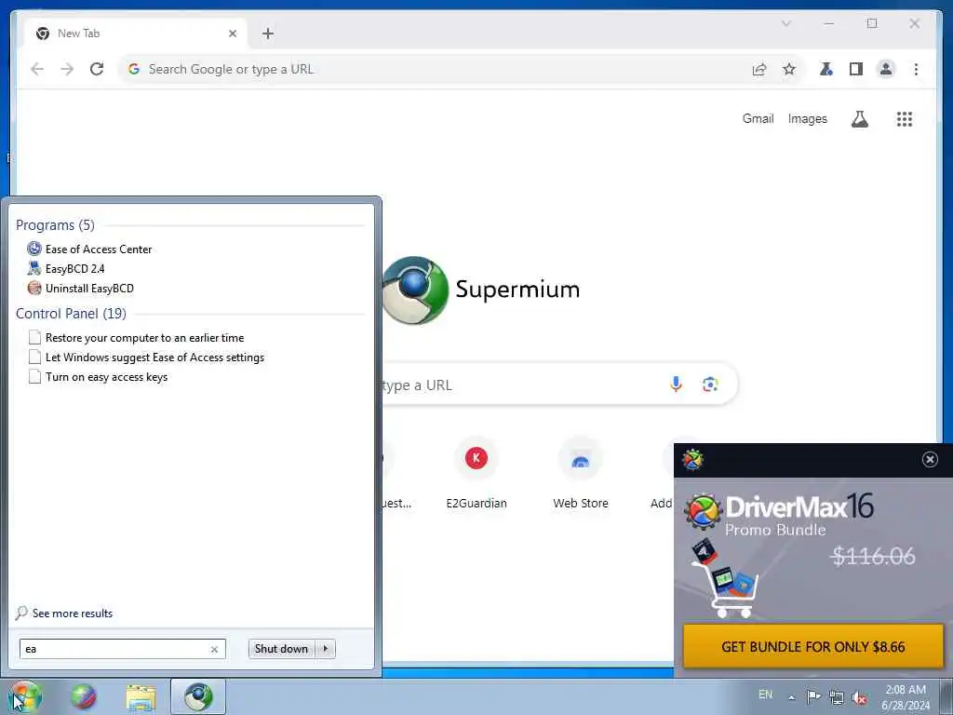
Task: Close the DriverMax ad popup
Action: pos(930,460)
